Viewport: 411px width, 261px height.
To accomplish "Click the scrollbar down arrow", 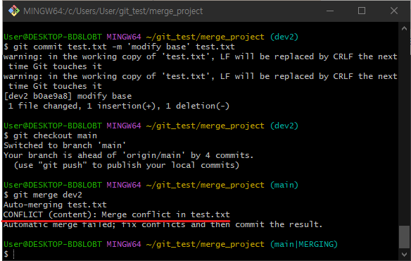I will [x=404, y=254].
